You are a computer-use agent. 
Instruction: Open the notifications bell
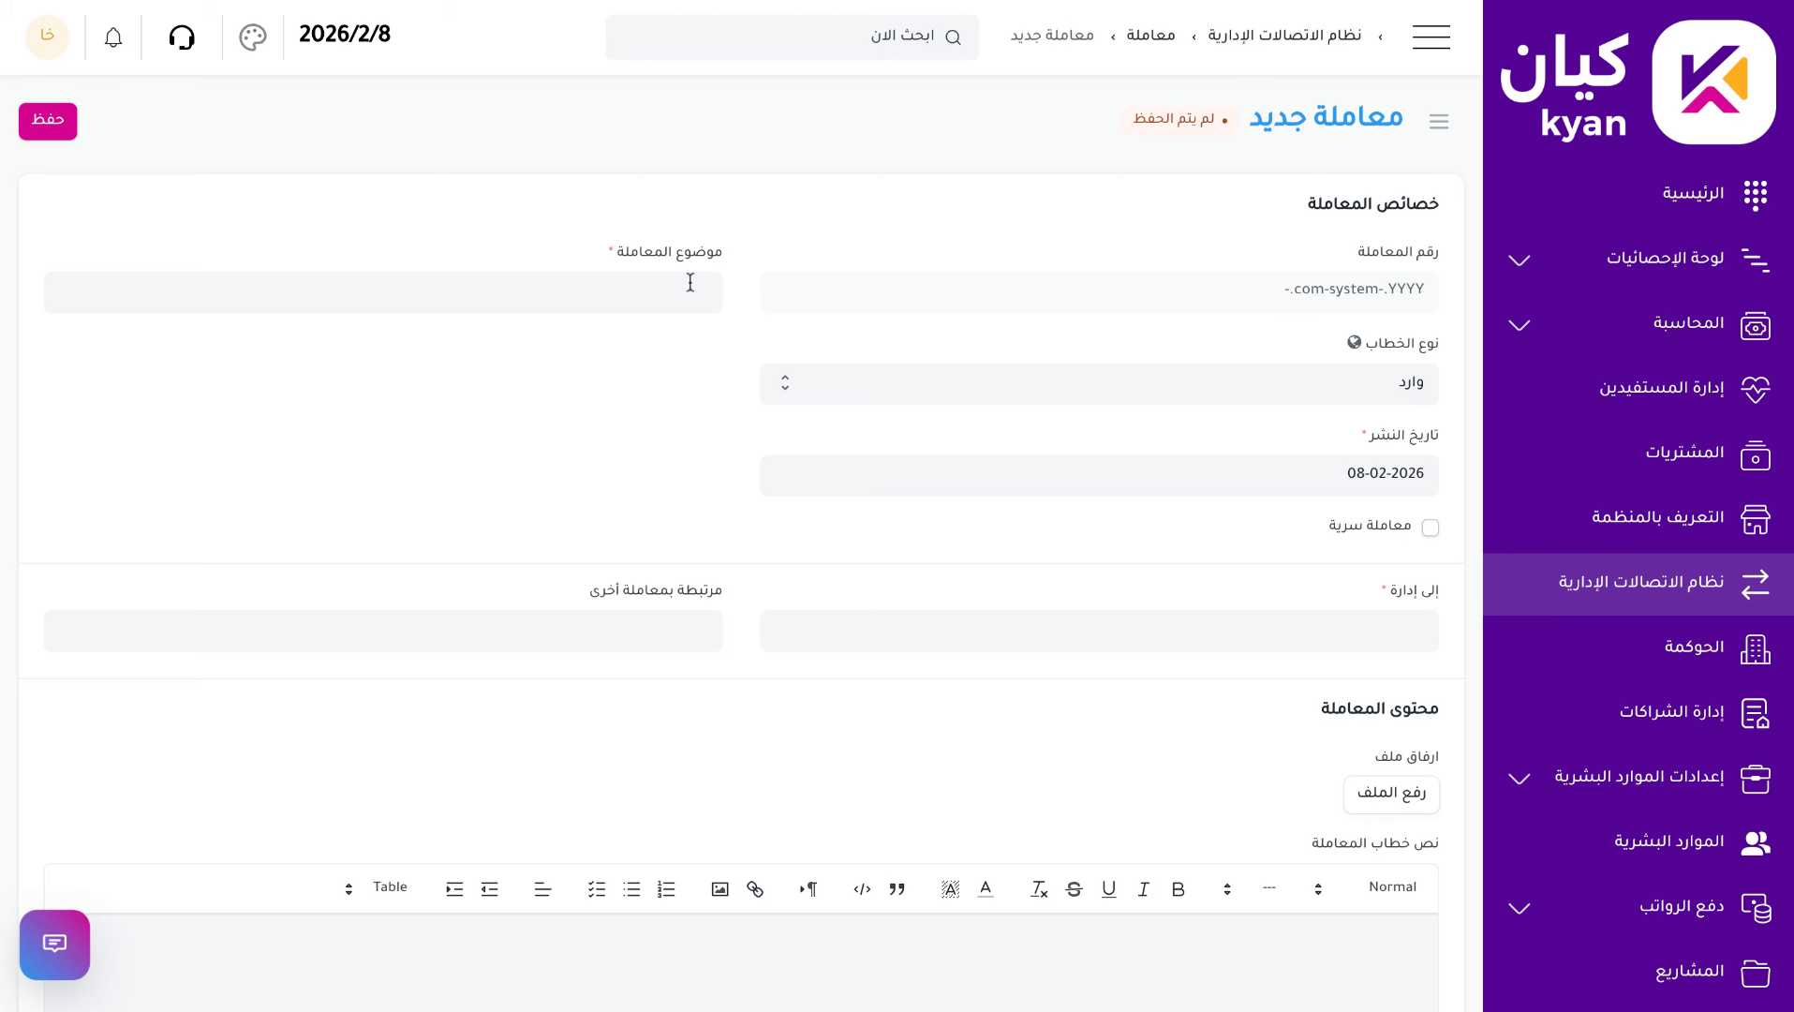click(x=112, y=37)
